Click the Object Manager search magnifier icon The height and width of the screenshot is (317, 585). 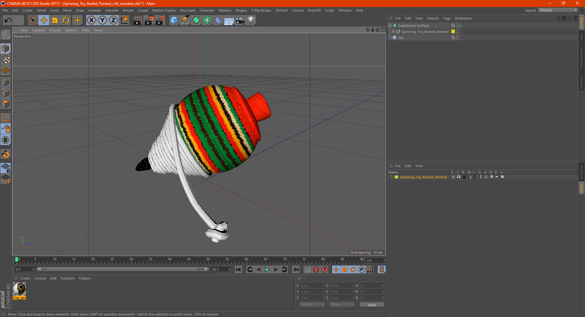[x=558, y=18]
